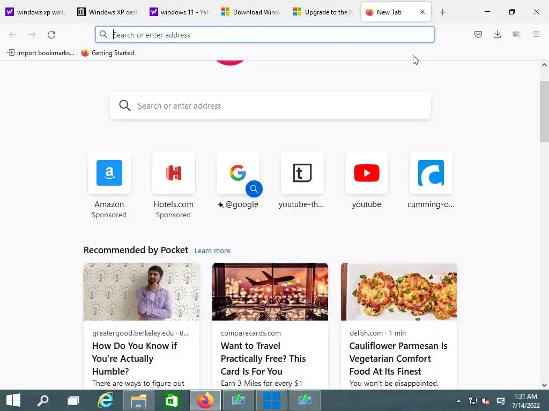Click blue Windows logo taskbar app
549x411 pixels.
(x=272, y=400)
